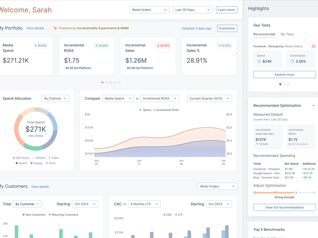This screenshot has width=318, height=238.
Task: Open the Current Quarter (QTD) dropdown
Action: tap(209, 98)
